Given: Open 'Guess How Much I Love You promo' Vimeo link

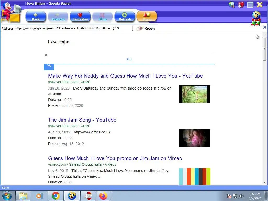Looking at the screenshot, I should (x=115, y=158).
